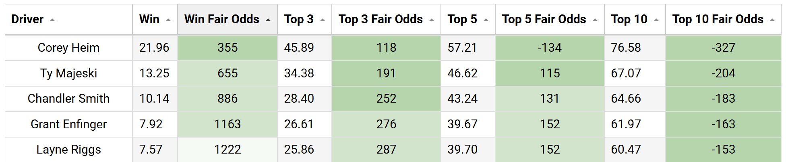The height and width of the screenshot is (162, 788).
Task: Sort table by Win Fair Odds header
Action: coord(228,19)
